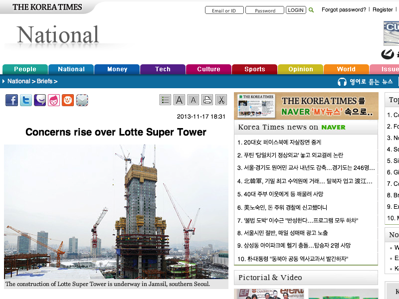This screenshot has height=299, width=399.
Task: Click the green search magnifier icon
Action: pyautogui.click(x=311, y=10)
